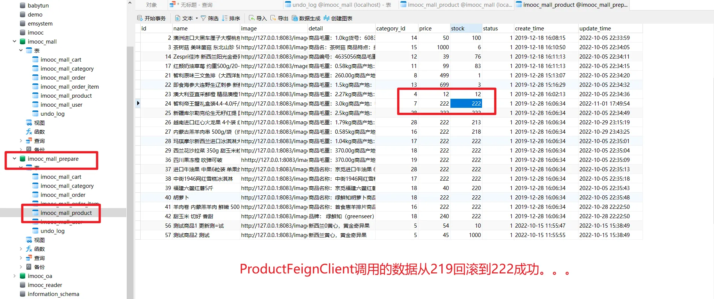The width and height of the screenshot is (714, 299).
Task: Click the create_time column header
Action: [x=546, y=28]
